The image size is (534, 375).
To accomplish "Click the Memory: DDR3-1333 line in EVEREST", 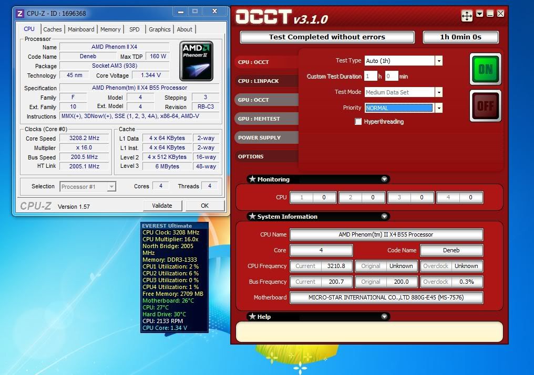I will (170, 260).
